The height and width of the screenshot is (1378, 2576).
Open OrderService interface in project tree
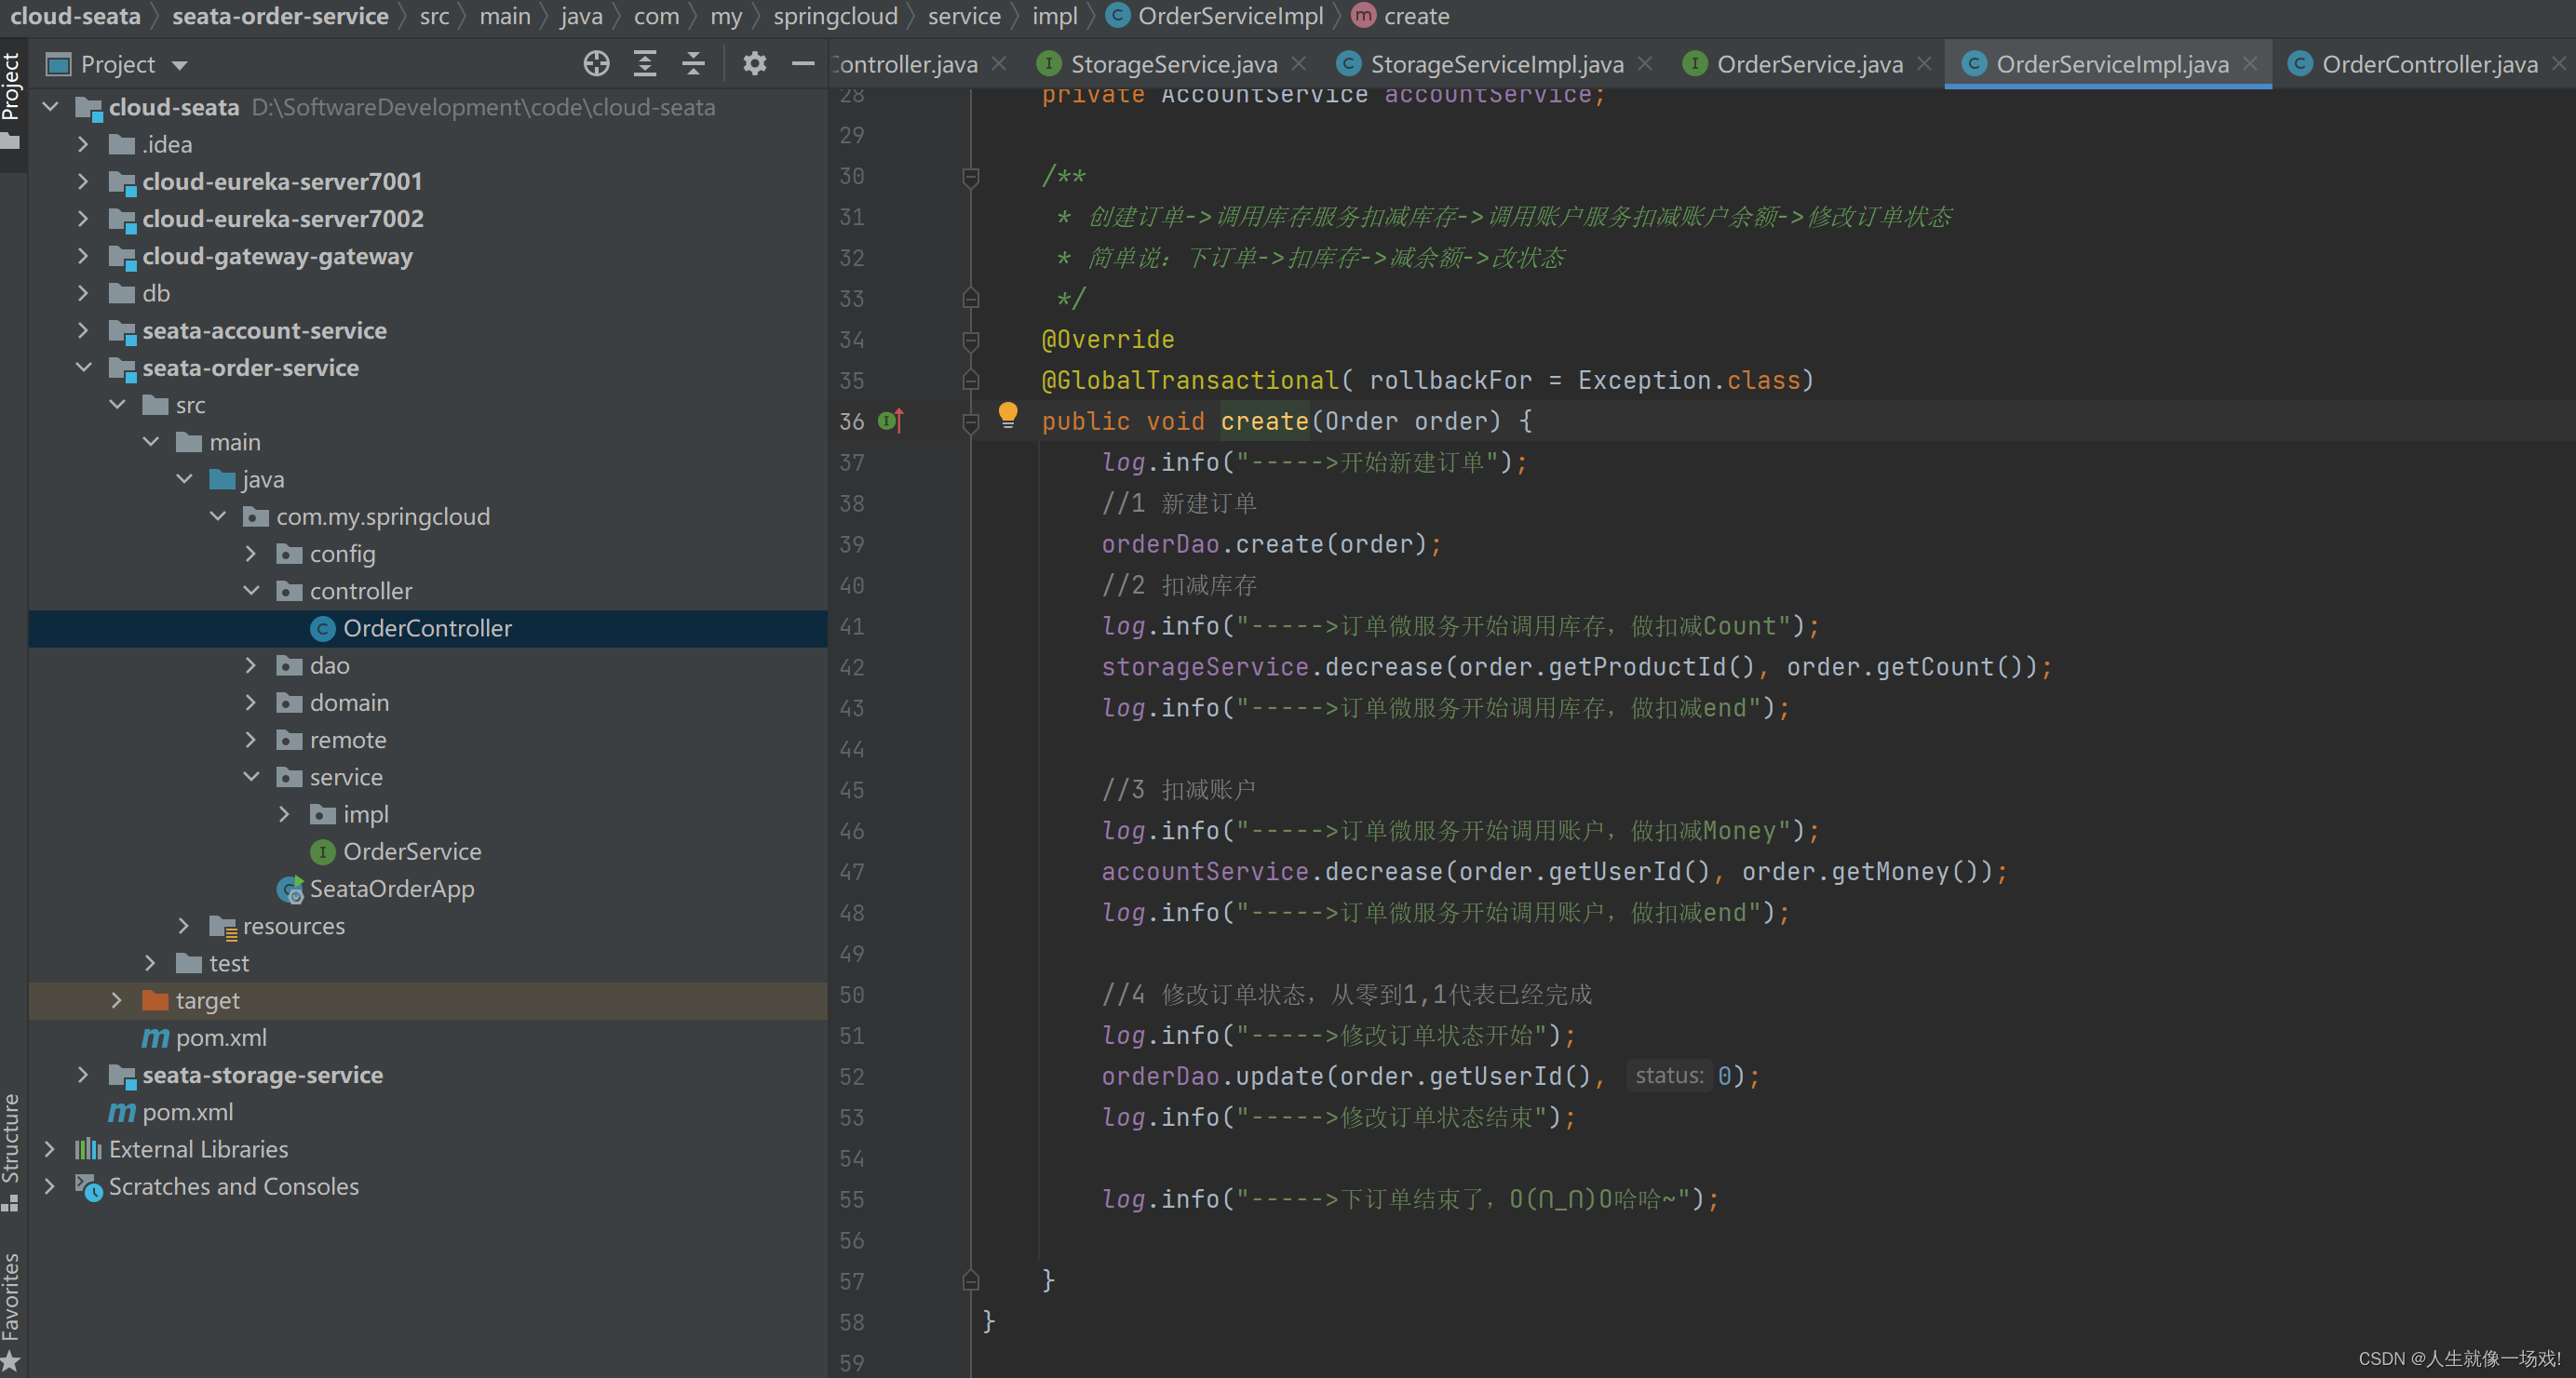point(412,851)
